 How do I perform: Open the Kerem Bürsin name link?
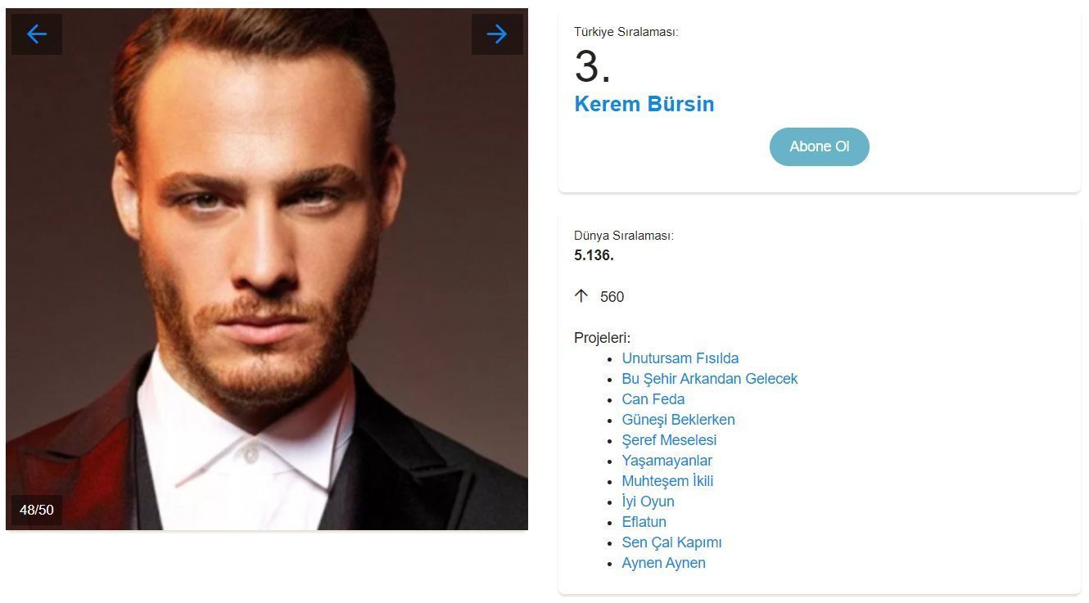point(644,104)
